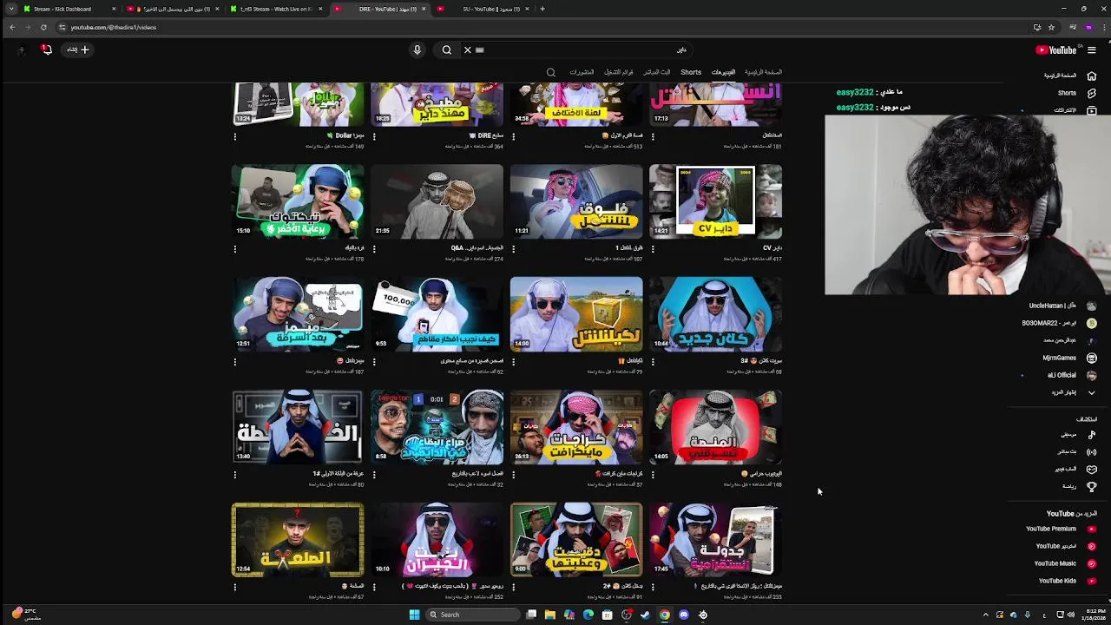1111x625 pixels.
Task: Open موسيقى music in explore section
Action: pyautogui.click(x=1077, y=434)
